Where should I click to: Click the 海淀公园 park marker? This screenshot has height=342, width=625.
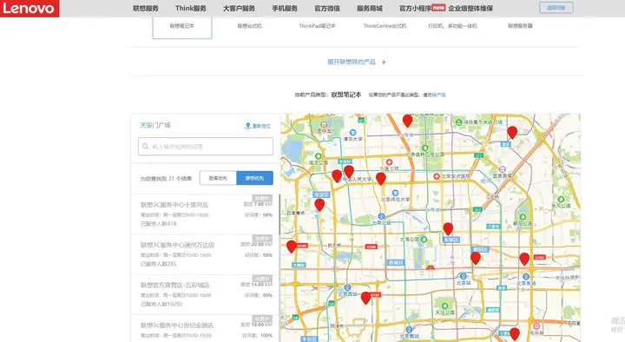[318, 156]
